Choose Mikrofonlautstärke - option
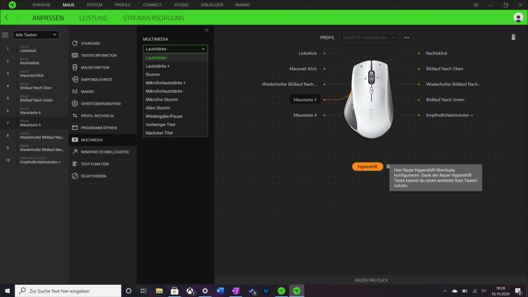The height and width of the screenshot is (297, 528). (175, 91)
